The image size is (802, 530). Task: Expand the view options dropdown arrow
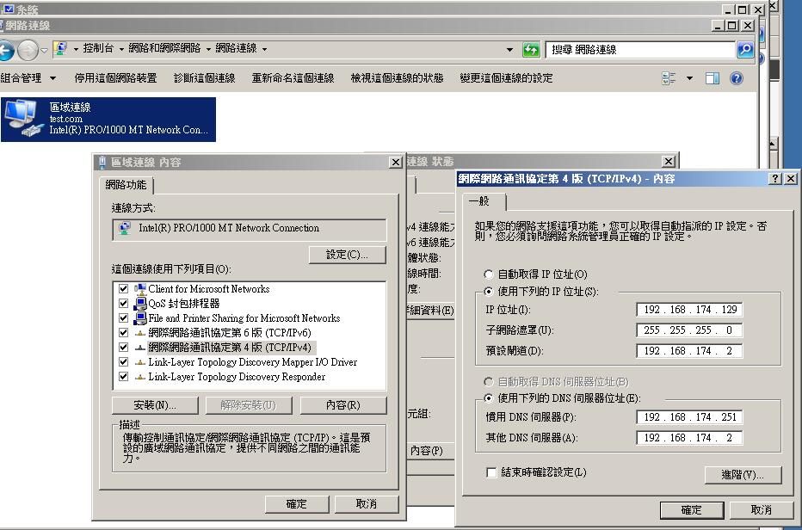click(689, 78)
